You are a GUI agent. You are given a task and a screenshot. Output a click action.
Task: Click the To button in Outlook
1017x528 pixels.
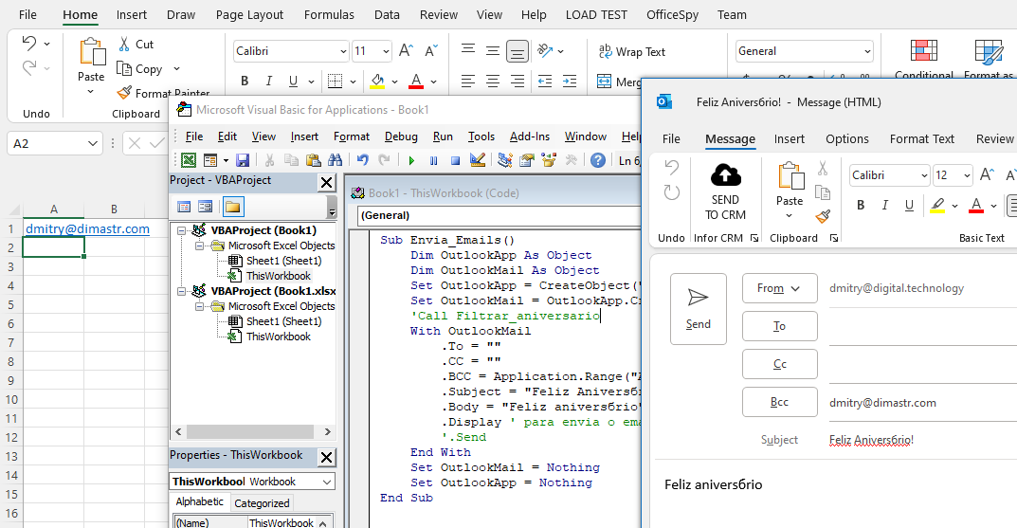point(780,326)
